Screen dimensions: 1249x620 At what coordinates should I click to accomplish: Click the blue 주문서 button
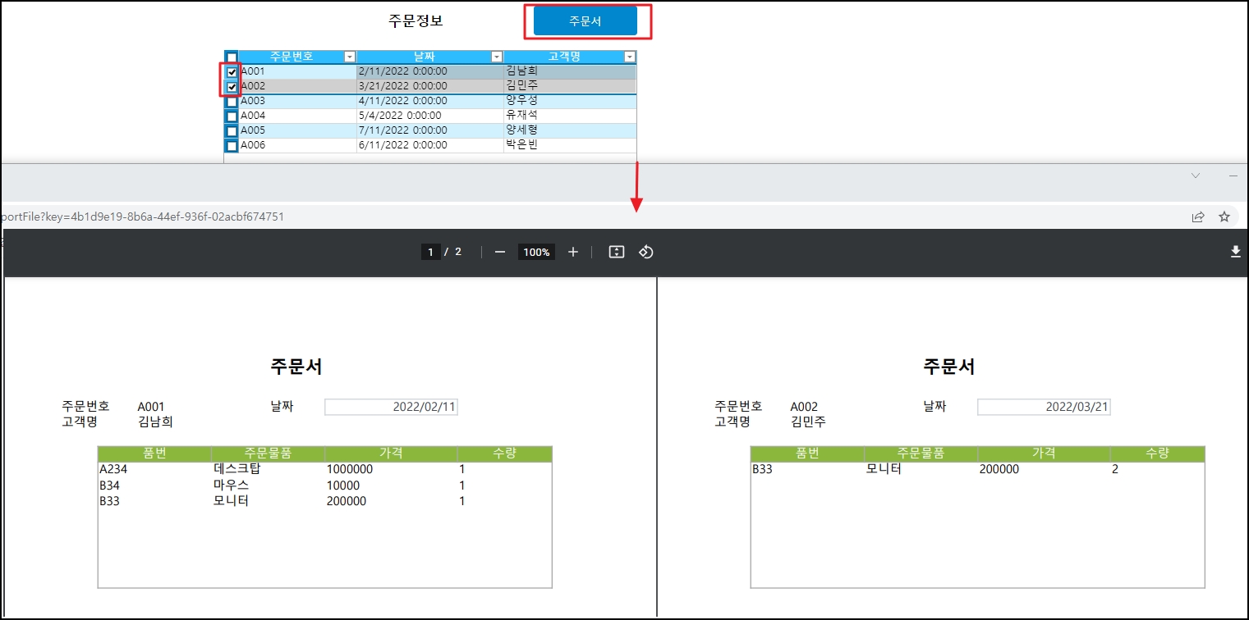pos(585,21)
